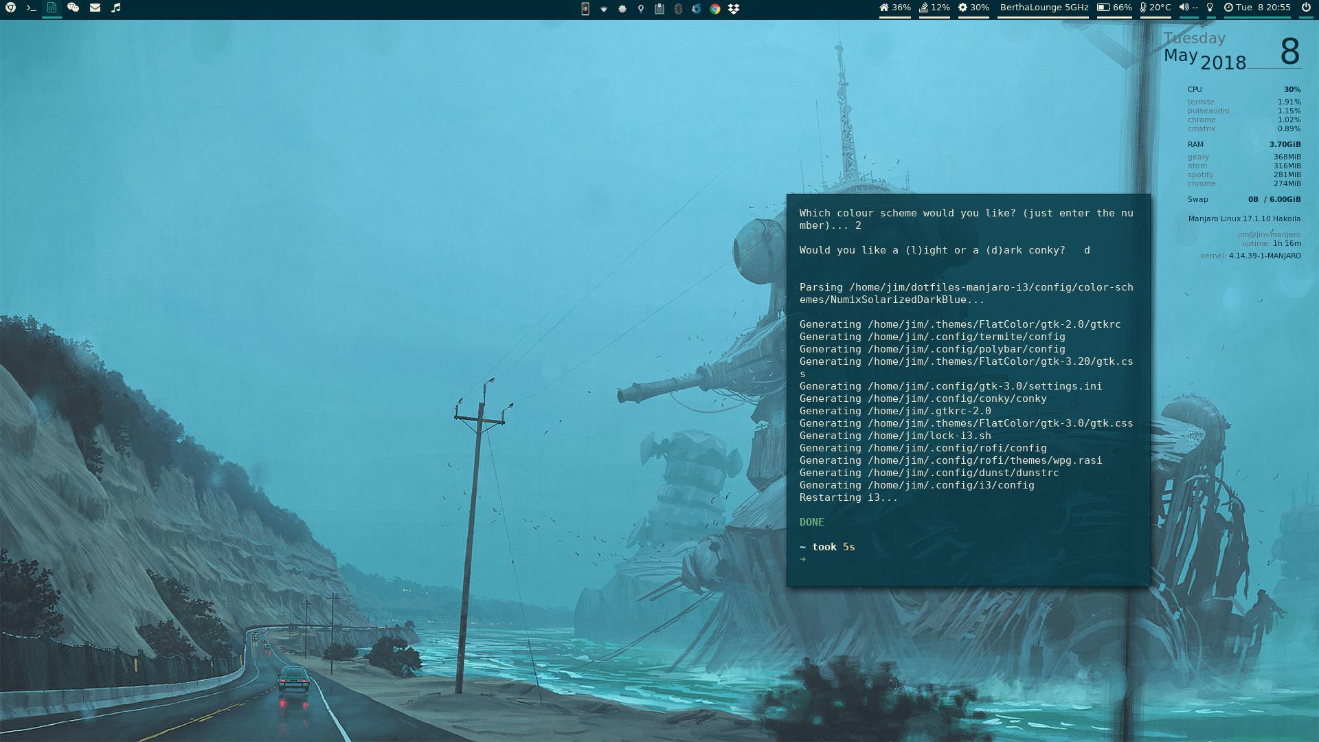1319x742 pixels.
Task: Toggle mute on the volume module
Action: (x=1188, y=8)
